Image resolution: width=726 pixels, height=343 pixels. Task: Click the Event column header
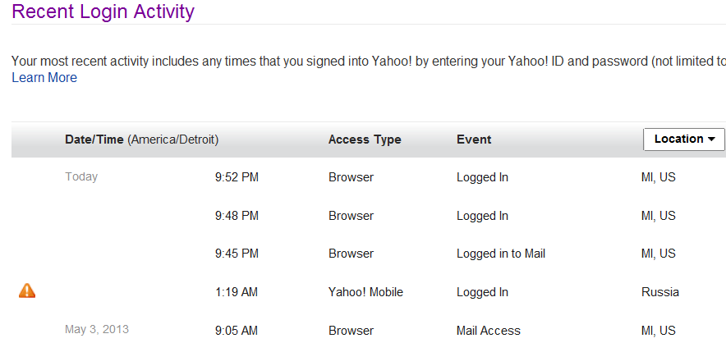pyautogui.click(x=474, y=139)
